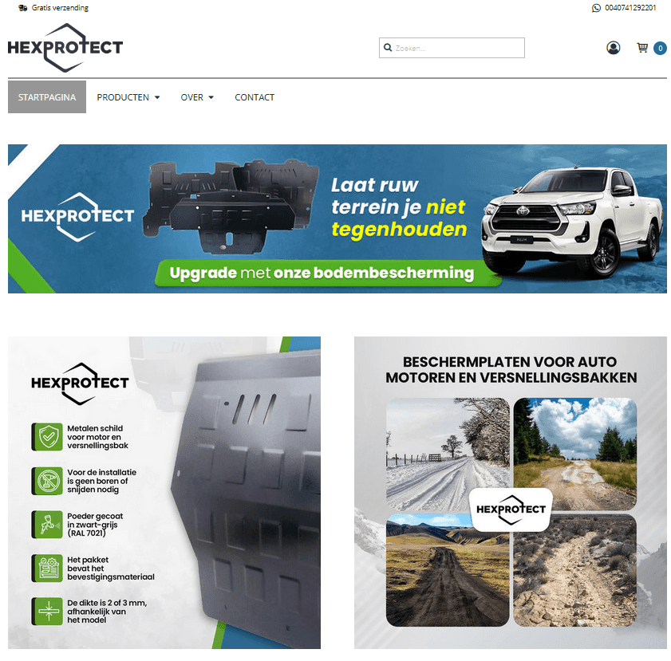Click the WhatsApp phone icon
The width and height of the screenshot is (671, 661).
(x=596, y=8)
